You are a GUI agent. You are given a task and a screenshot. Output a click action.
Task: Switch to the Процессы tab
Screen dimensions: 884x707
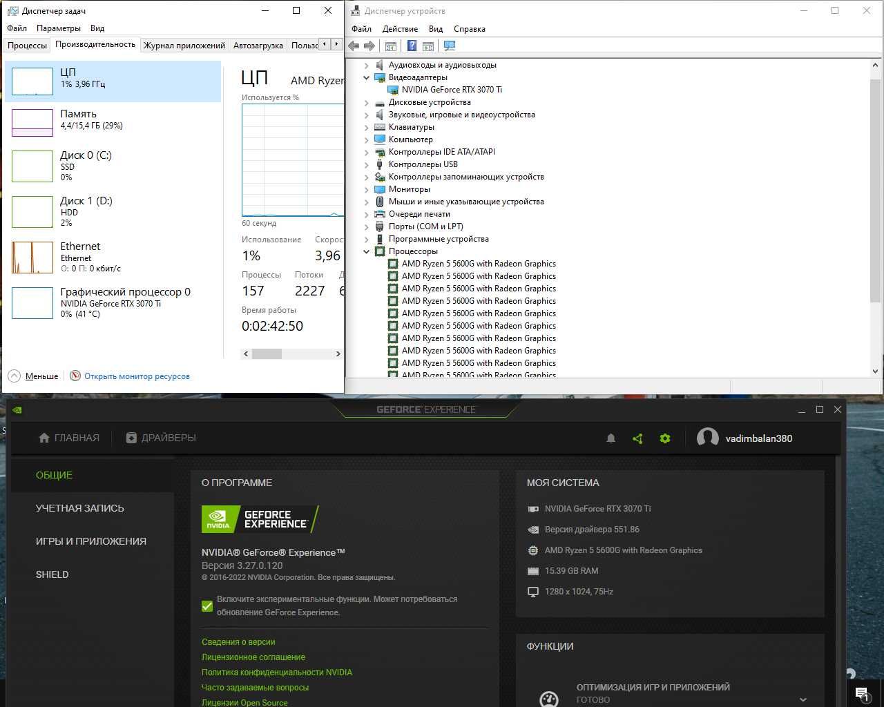tap(28, 45)
